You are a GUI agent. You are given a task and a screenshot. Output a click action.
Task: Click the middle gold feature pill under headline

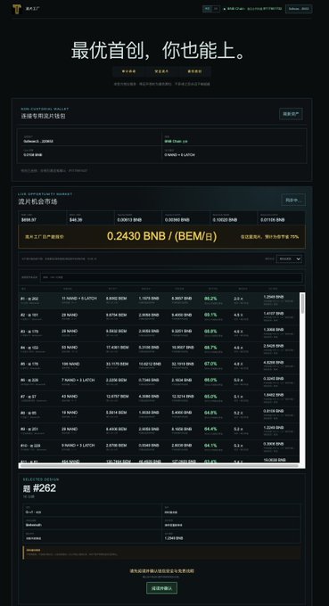[161, 71]
